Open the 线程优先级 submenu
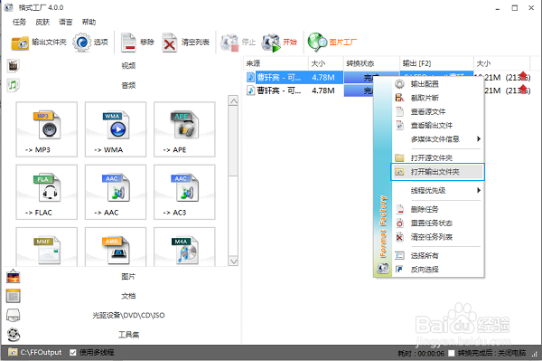This screenshot has width=542, height=361. [x=437, y=190]
